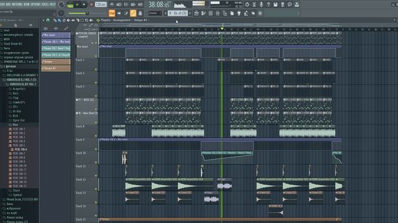Open help via the question mark icon
The image size is (398, 223).
pyautogui.click(x=268, y=4)
